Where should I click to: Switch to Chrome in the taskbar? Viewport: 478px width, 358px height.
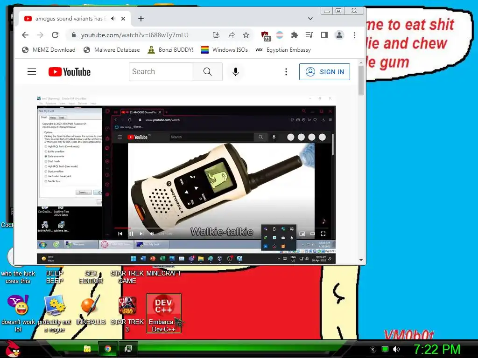pyautogui.click(x=108, y=349)
